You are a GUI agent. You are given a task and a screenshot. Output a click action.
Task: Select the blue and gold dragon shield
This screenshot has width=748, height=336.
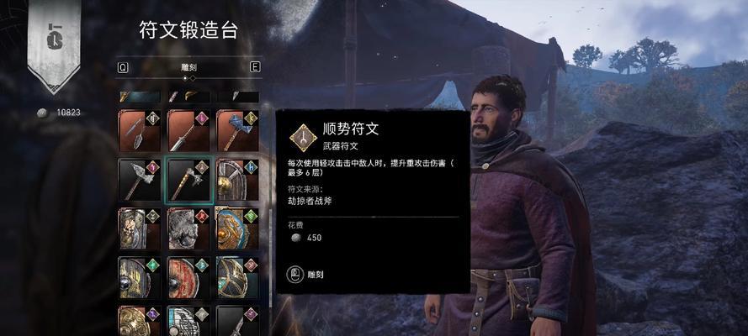coord(238,229)
